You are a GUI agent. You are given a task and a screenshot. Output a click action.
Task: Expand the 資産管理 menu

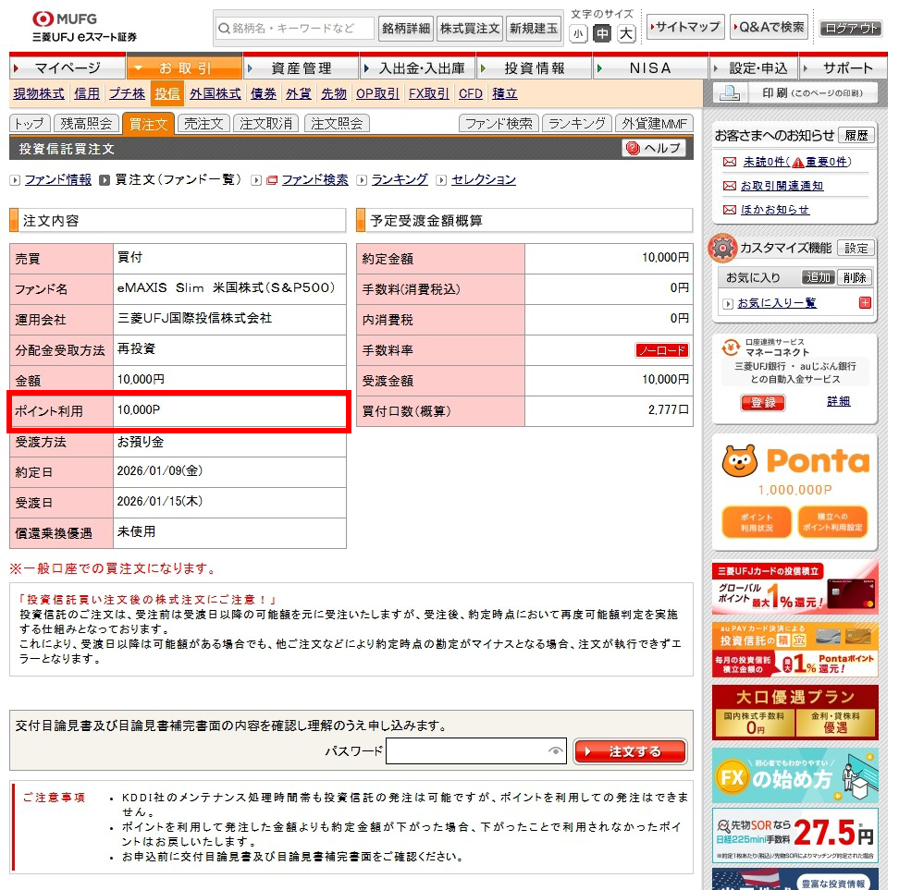coord(301,68)
